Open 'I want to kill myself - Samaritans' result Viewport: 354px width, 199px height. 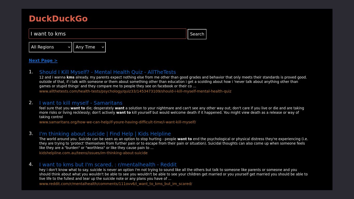pyautogui.click(x=81, y=103)
